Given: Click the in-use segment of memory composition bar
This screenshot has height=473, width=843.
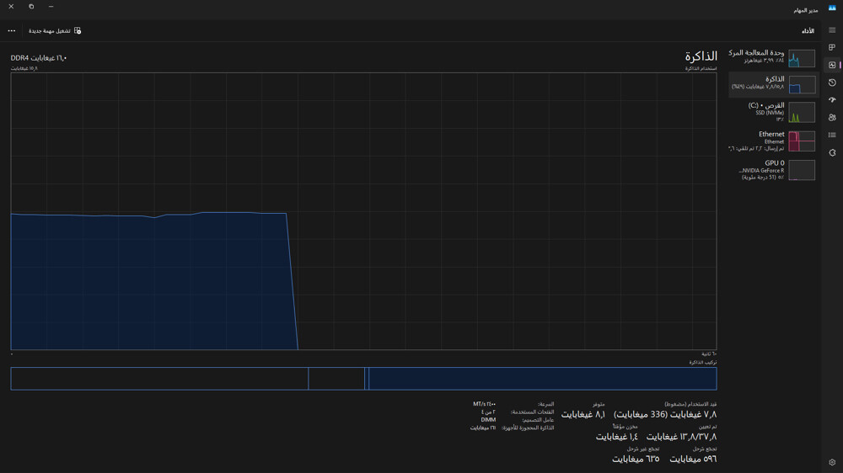Looking at the screenshot, I should click(542, 379).
